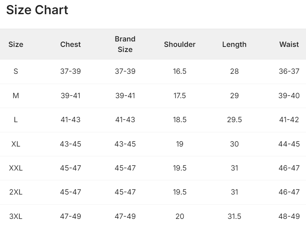Image resolution: width=306 pixels, height=228 pixels.
Task: Select the S size row label
Action: point(16,71)
